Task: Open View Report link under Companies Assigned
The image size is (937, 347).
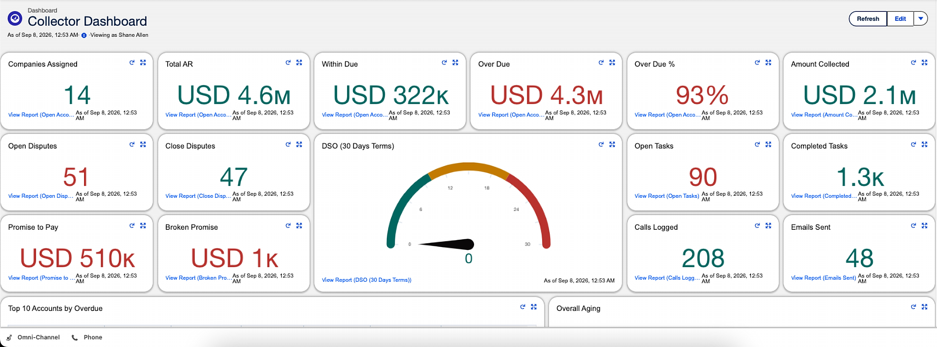Action: (41, 115)
